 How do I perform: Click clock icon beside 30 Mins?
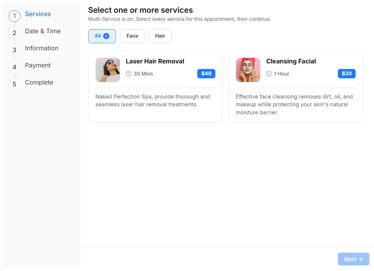pos(128,74)
